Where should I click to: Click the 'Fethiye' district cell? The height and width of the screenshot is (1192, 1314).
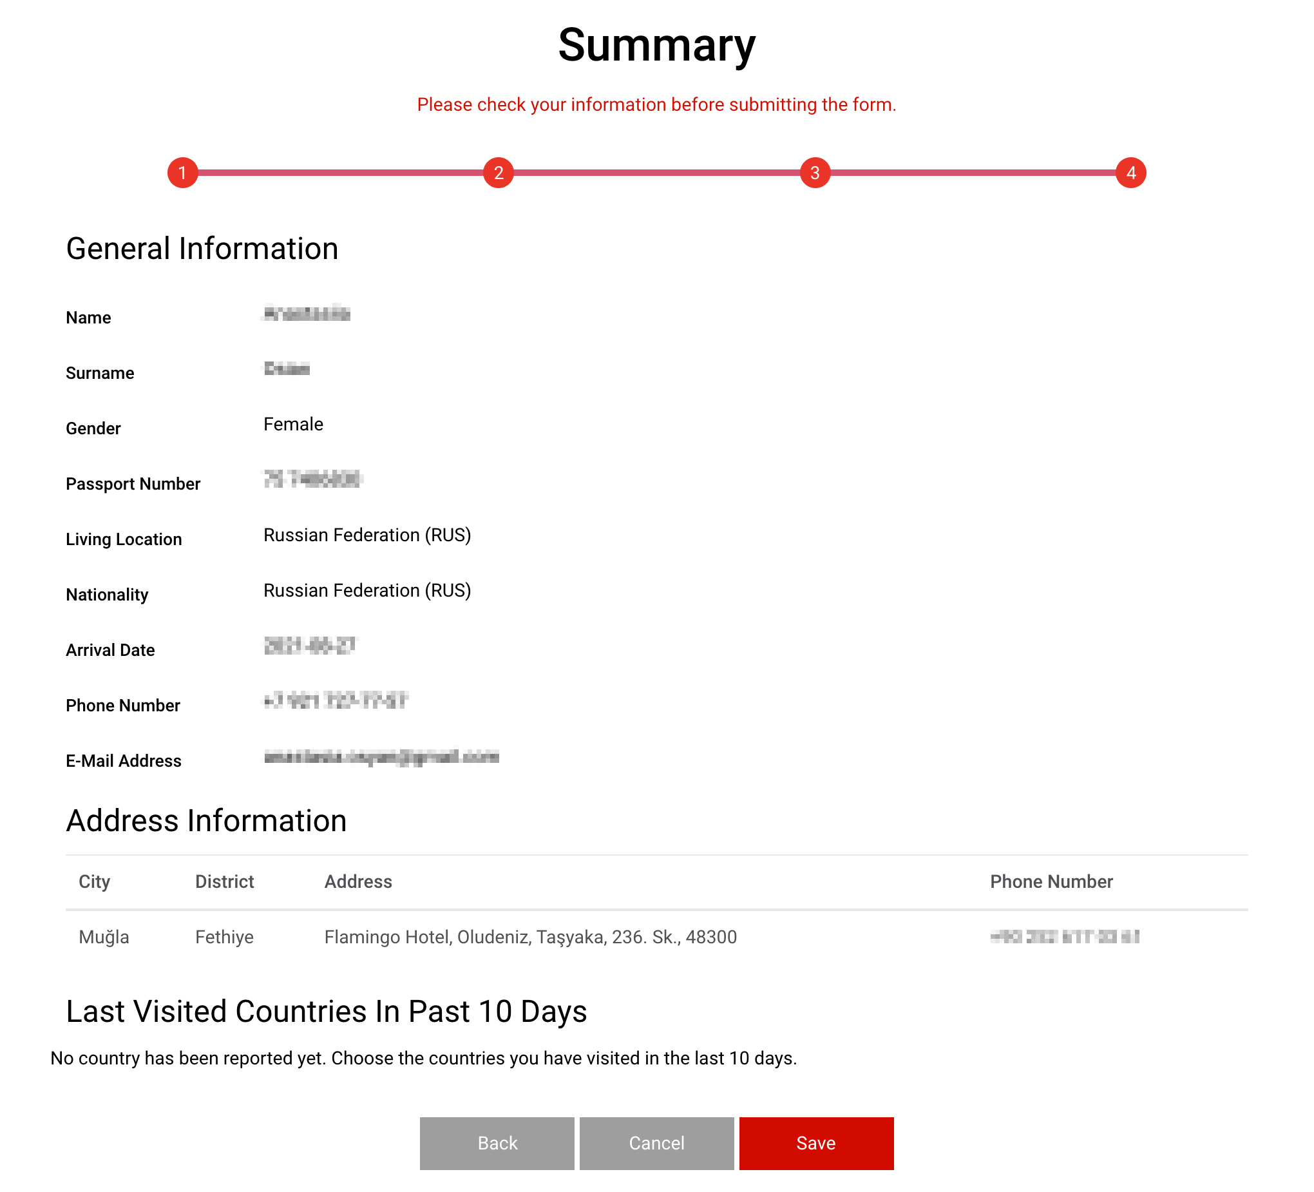224,937
